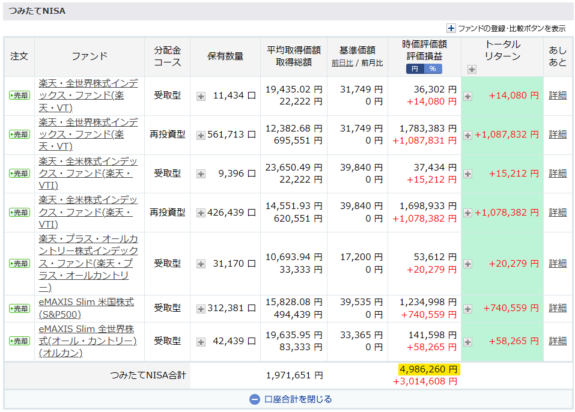Switch valuation display to 円
Viewport: 575px width, 412px height.
tap(415, 69)
